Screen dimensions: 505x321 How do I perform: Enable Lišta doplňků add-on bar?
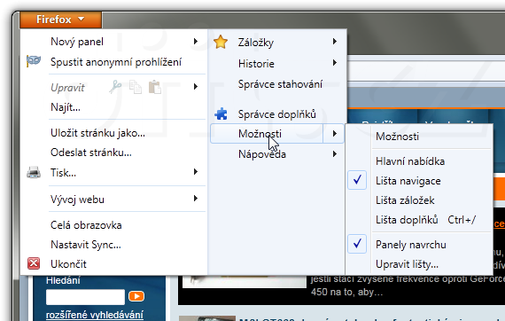[407, 220]
